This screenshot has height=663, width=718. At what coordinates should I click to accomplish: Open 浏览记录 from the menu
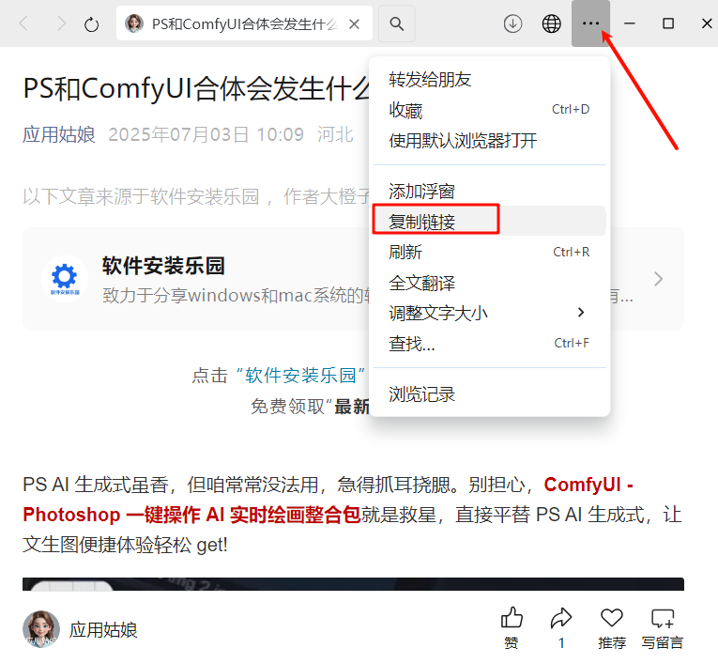[422, 394]
